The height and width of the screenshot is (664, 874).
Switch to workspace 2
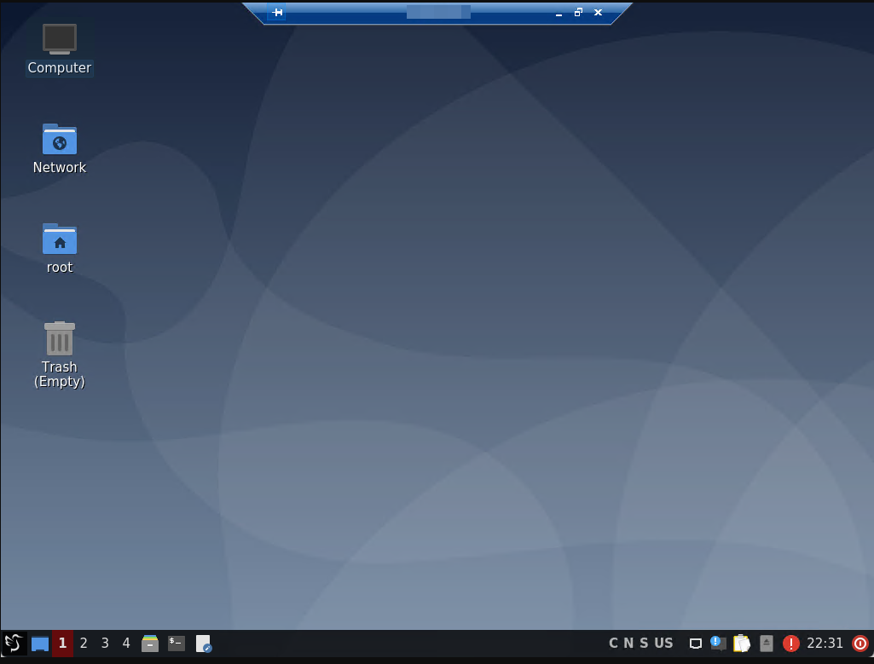[x=84, y=644]
